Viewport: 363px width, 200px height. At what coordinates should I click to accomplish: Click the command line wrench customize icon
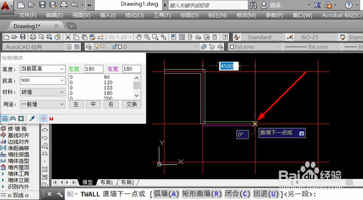(x=60, y=194)
